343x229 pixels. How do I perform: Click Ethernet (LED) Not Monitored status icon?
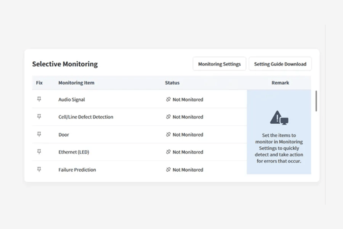tap(168, 152)
